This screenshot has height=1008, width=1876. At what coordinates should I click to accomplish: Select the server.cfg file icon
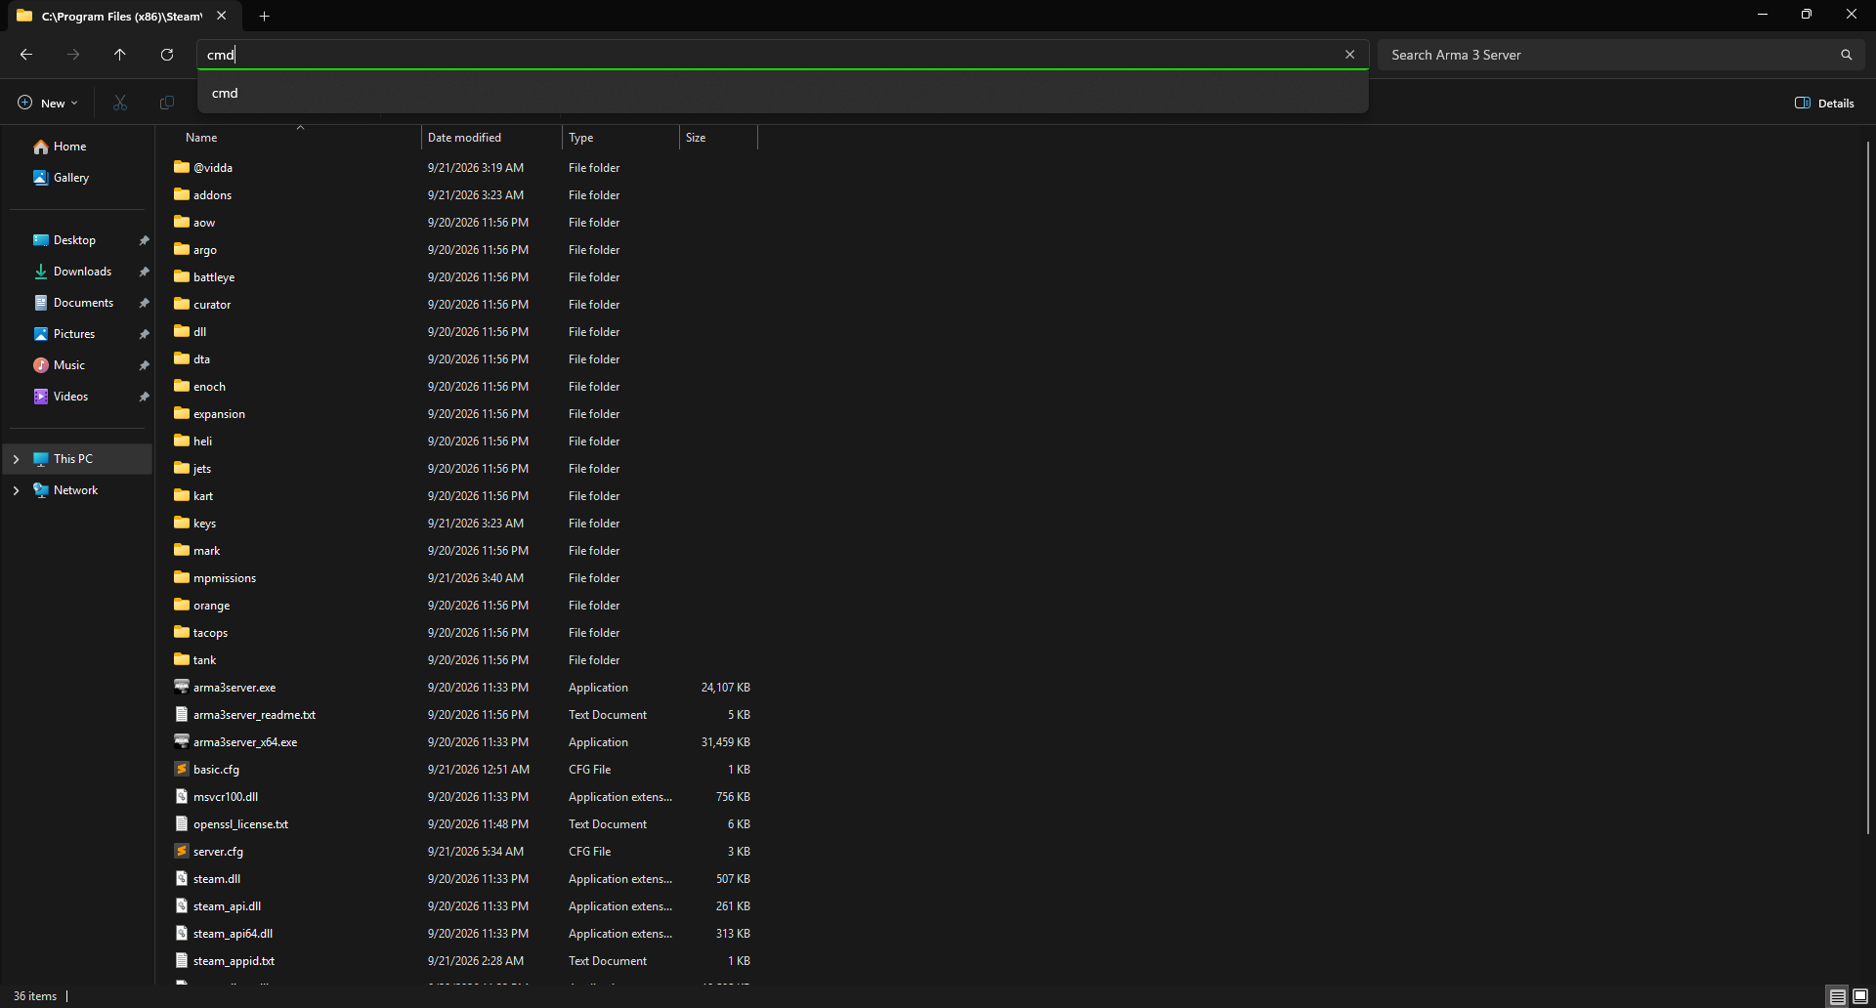[x=182, y=851]
